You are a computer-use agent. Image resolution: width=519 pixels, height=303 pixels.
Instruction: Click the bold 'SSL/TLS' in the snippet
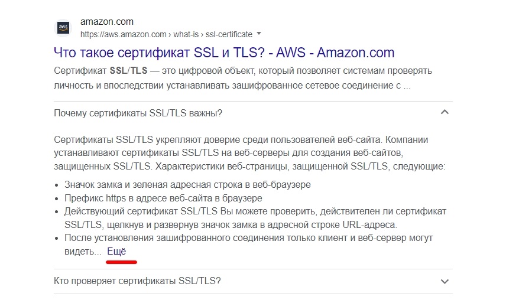pos(129,71)
